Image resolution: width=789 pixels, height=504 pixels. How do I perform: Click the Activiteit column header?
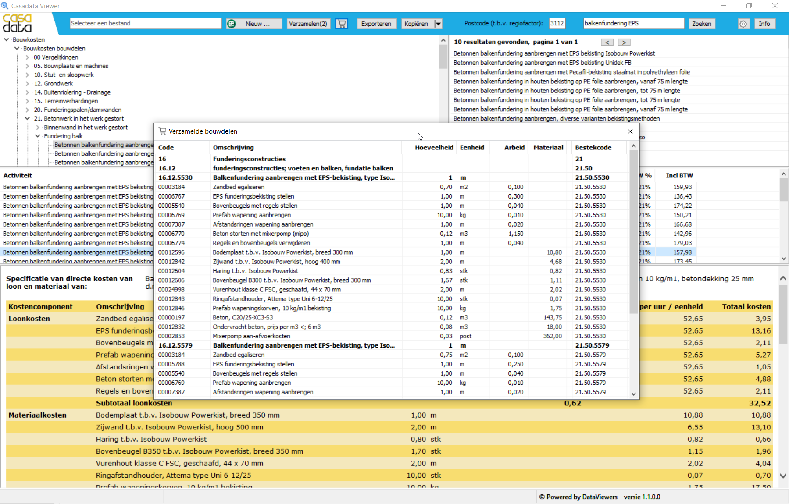[x=18, y=175]
